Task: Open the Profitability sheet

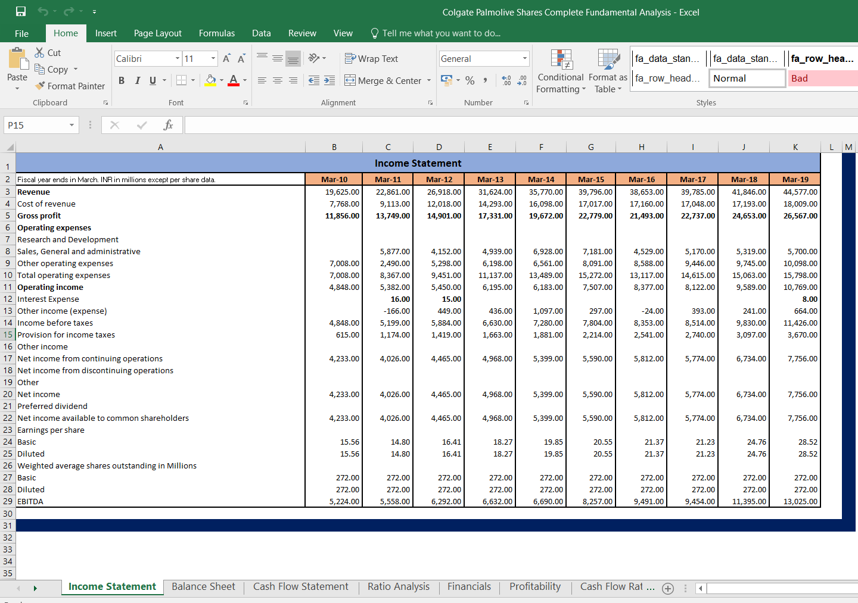Action: [535, 587]
